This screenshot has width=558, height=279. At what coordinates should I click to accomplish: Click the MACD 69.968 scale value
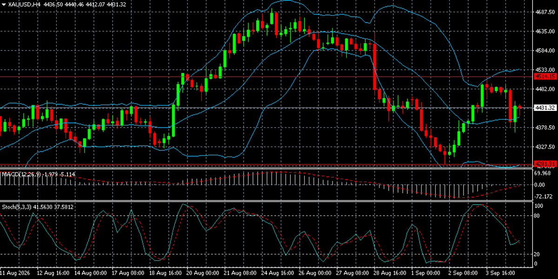click(544, 173)
